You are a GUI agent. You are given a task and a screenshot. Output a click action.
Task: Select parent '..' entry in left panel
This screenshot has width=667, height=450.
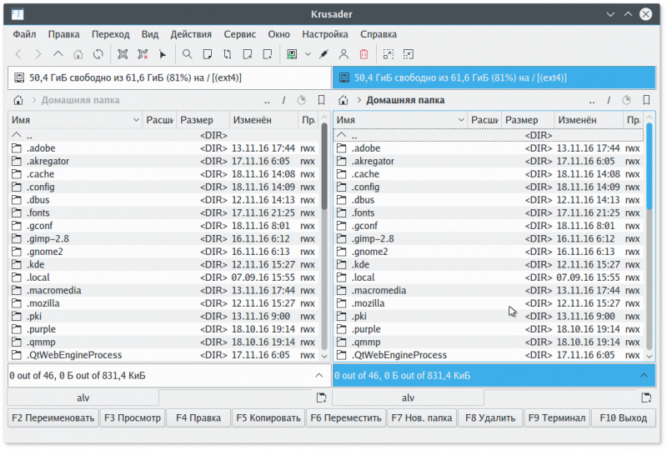click(163, 136)
